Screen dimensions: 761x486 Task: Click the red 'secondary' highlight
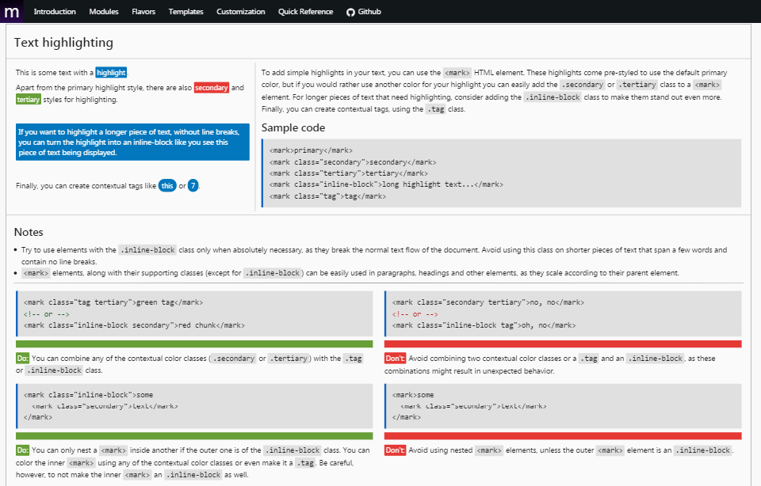click(x=211, y=88)
